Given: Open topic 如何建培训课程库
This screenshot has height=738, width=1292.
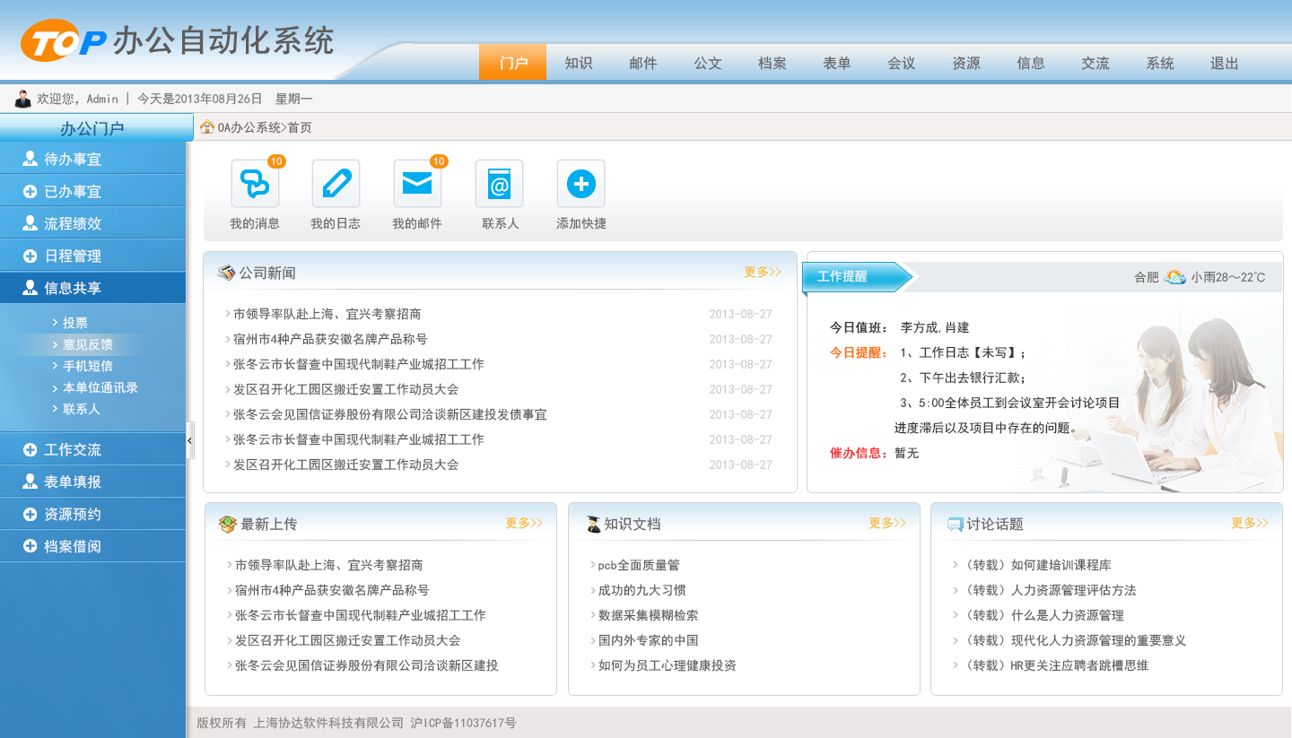Looking at the screenshot, I should pyautogui.click(x=1036, y=565).
